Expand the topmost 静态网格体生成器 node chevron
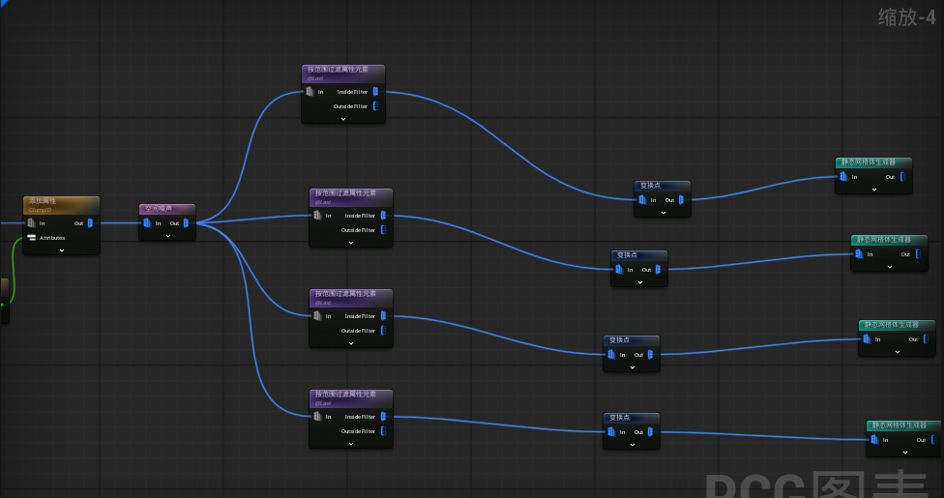The width and height of the screenshot is (944, 498). (874, 190)
